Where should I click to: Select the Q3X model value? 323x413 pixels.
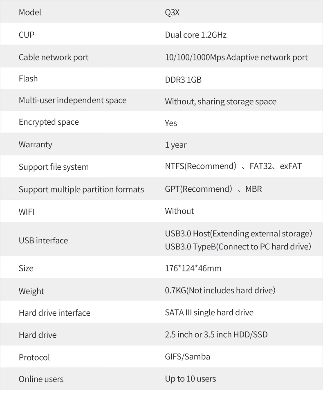[172, 12]
